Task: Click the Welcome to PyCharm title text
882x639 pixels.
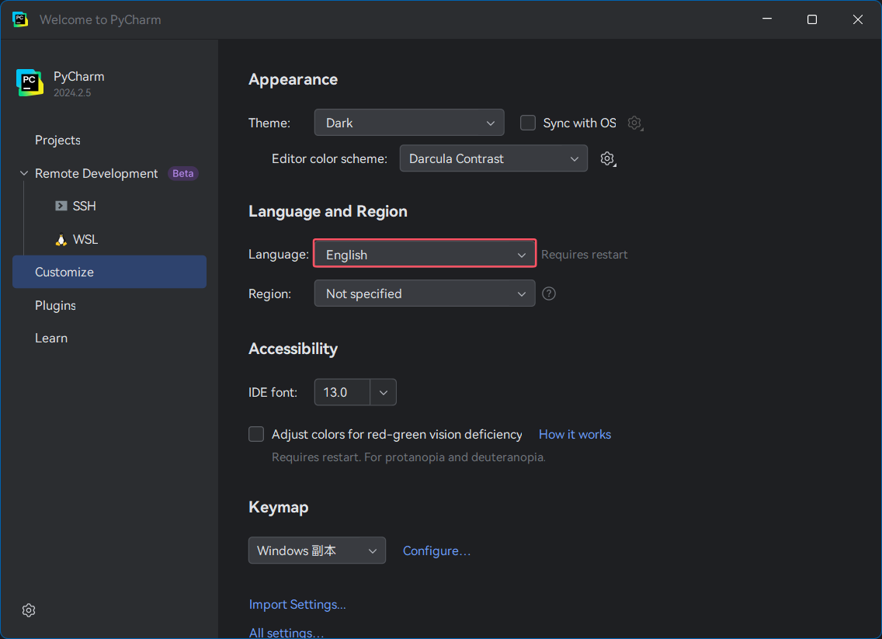Action: pyautogui.click(x=100, y=19)
